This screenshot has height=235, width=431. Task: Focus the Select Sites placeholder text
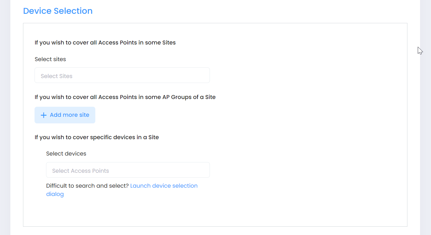(x=56, y=76)
